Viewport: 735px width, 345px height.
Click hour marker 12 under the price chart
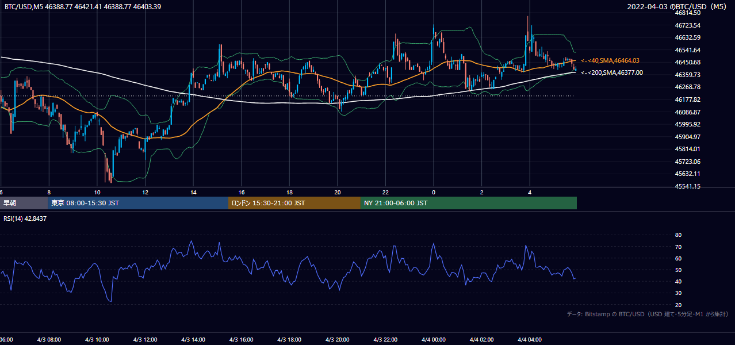pos(146,192)
